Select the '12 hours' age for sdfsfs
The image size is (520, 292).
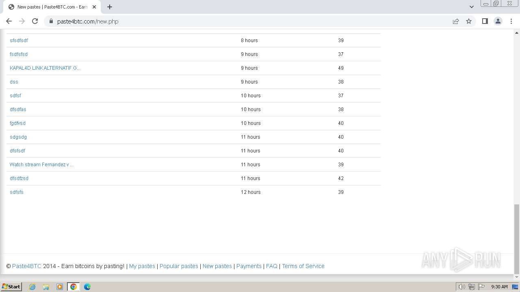[251, 192]
